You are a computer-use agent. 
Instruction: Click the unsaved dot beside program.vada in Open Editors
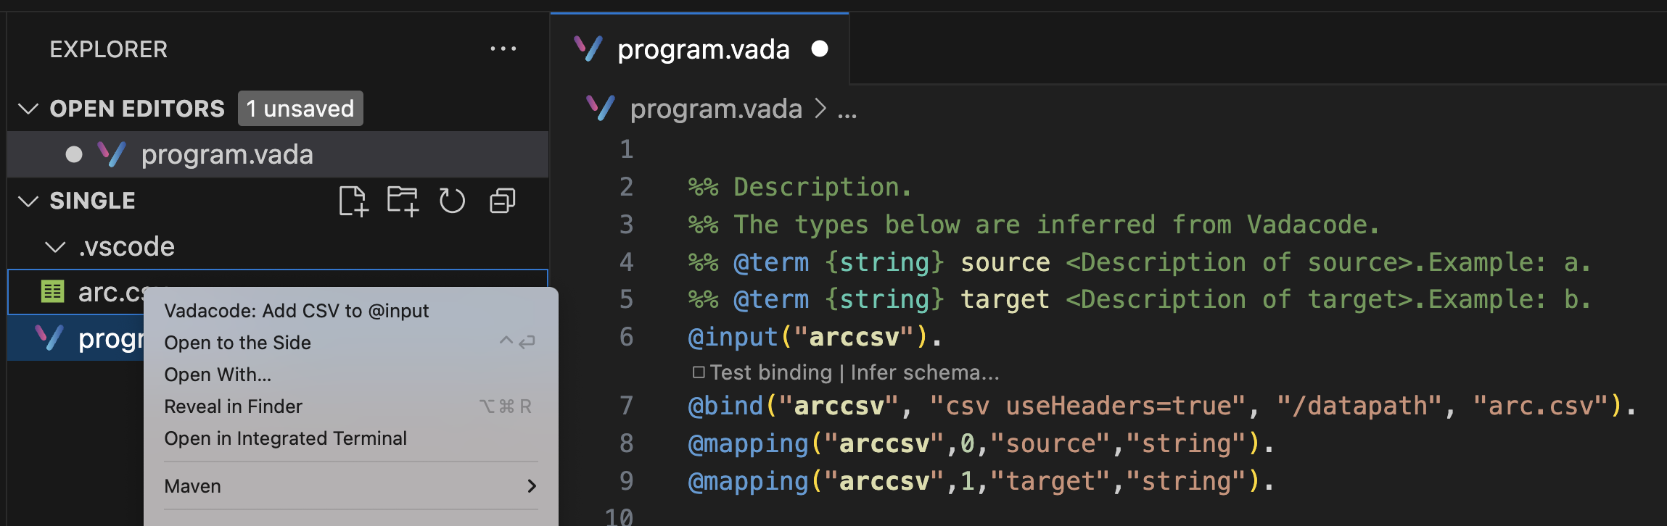click(74, 154)
